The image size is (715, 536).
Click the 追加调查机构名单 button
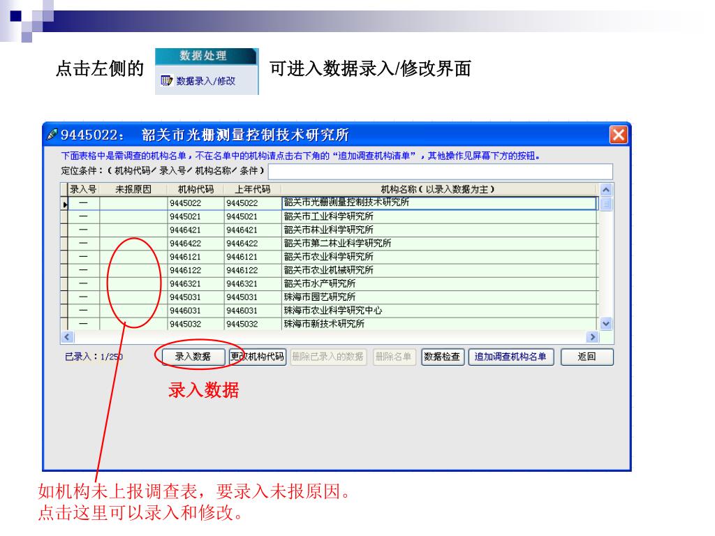click(510, 357)
